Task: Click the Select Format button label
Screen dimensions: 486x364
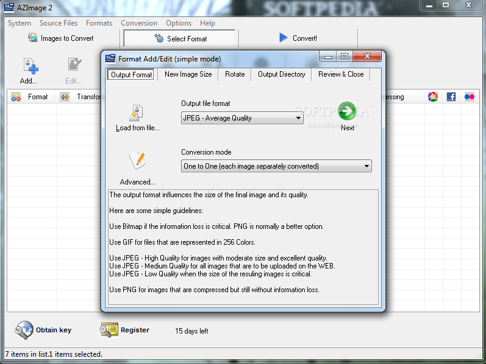Action: coord(187,39)
